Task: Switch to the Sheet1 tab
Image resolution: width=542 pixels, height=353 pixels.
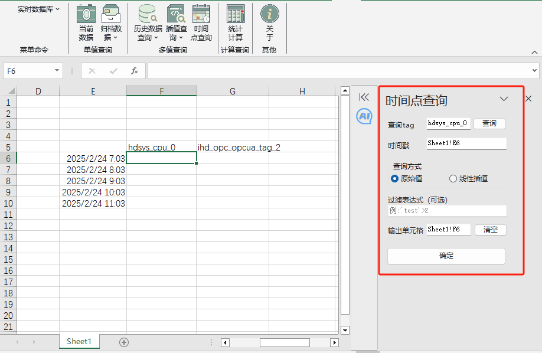Action: [79, 342]
